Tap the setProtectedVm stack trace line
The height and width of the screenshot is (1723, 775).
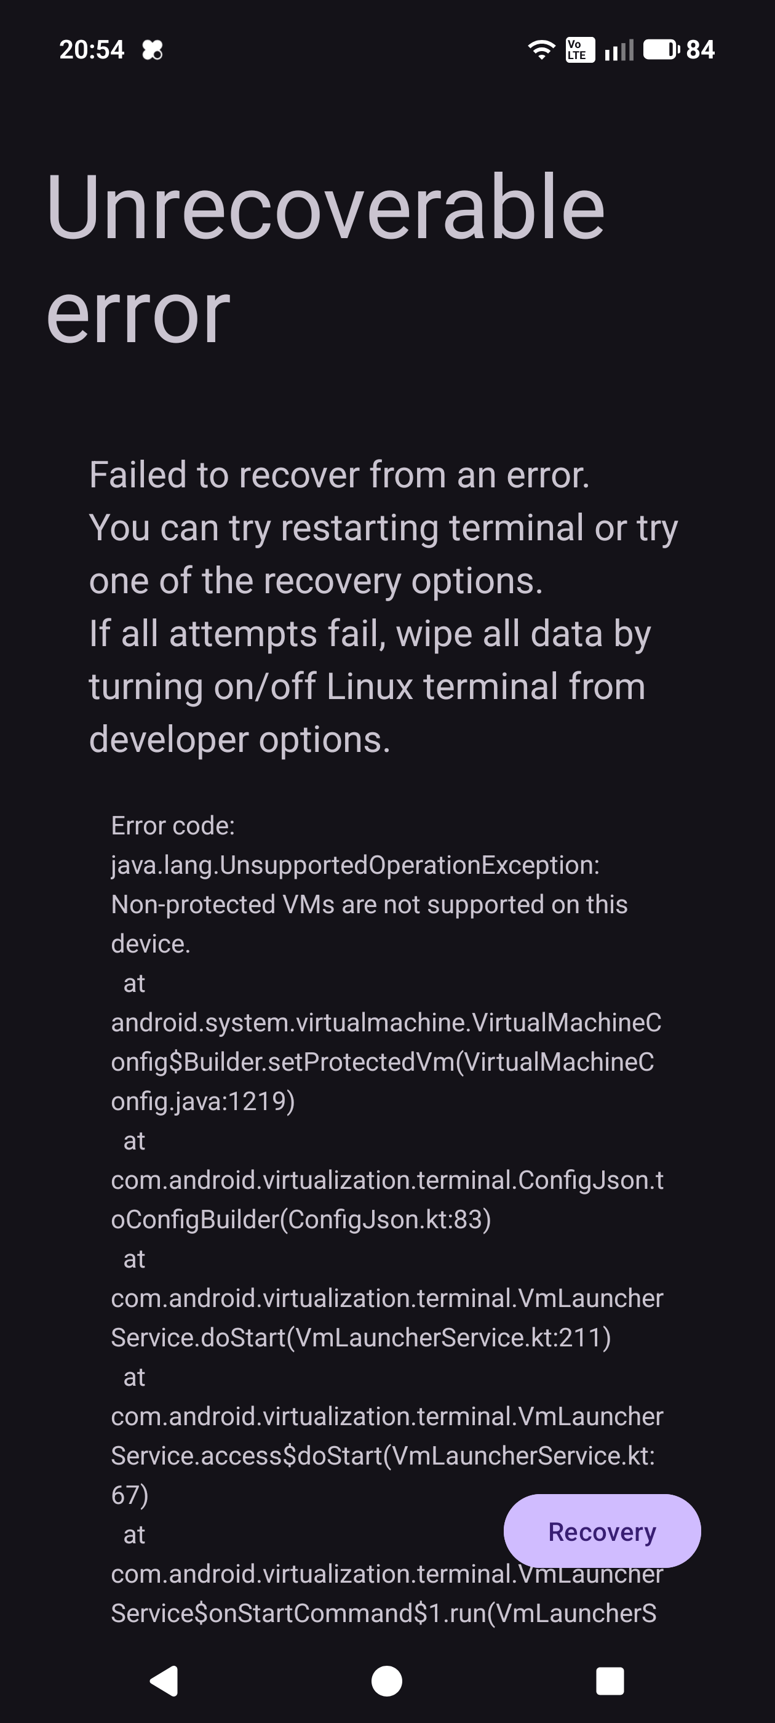pos(386,1062)
